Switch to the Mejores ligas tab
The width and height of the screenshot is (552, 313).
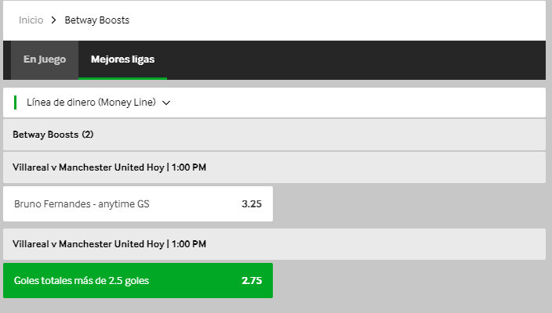point(122,59)
